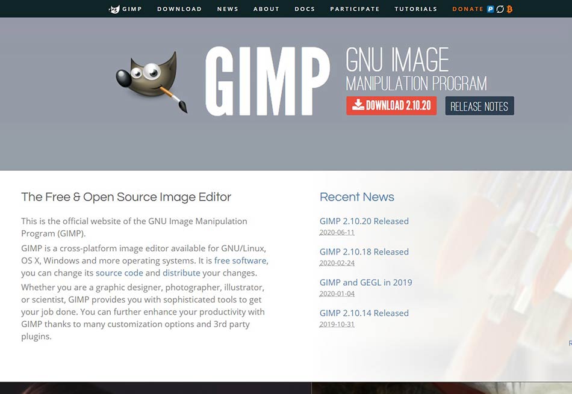Image resolution: width=572 pixels, height=394 pixels.
Task: Click the GNU IMAGE banner text
Action: (x=397, y=60)
